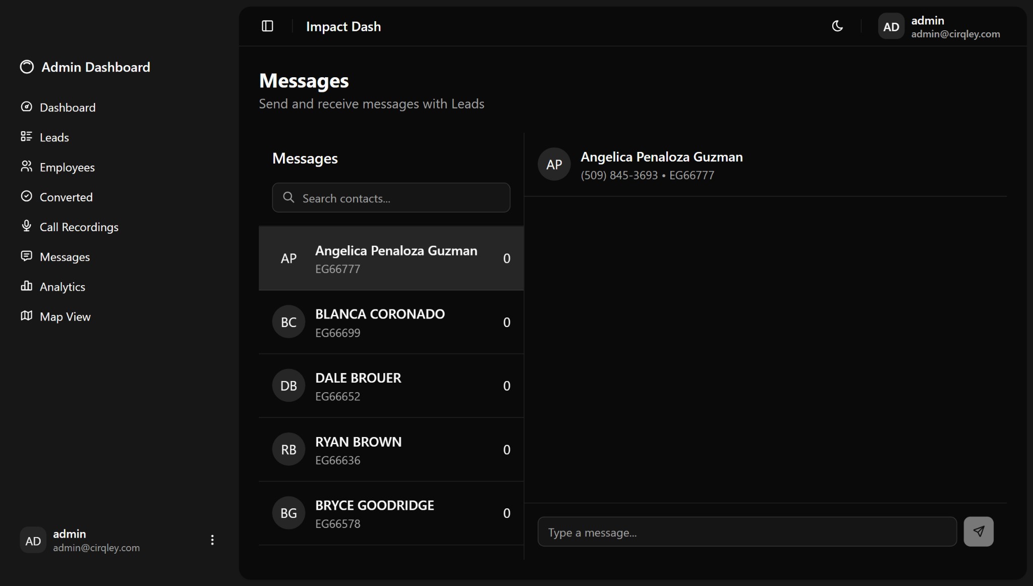Click the Converted checkmark icon

[26, 196]
